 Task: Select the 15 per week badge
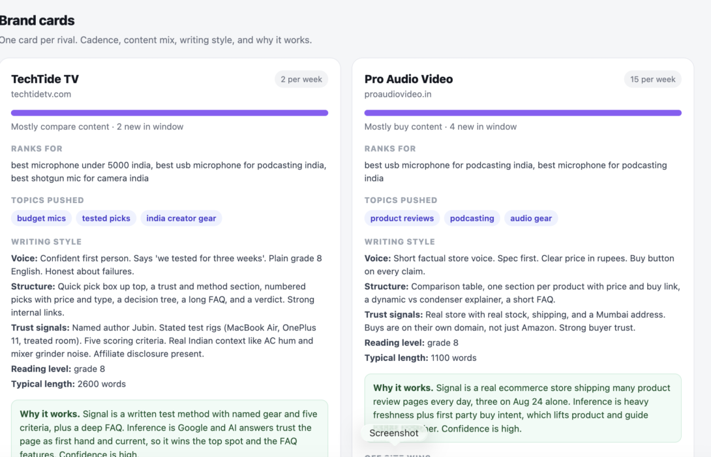pyautogui.click(x=652, y=79)
